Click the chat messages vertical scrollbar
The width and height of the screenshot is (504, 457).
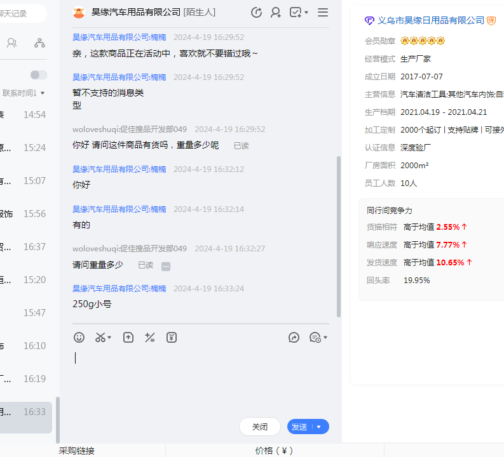click(x=339, y=235)
